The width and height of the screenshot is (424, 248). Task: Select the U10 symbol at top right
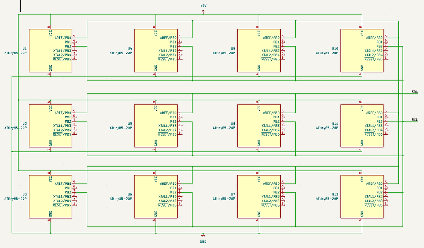tap(362, 50)
